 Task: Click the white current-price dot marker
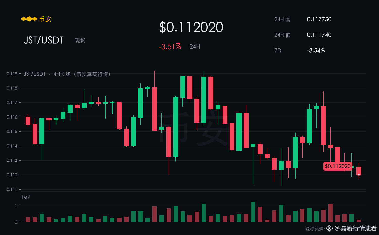click(359, 175)
